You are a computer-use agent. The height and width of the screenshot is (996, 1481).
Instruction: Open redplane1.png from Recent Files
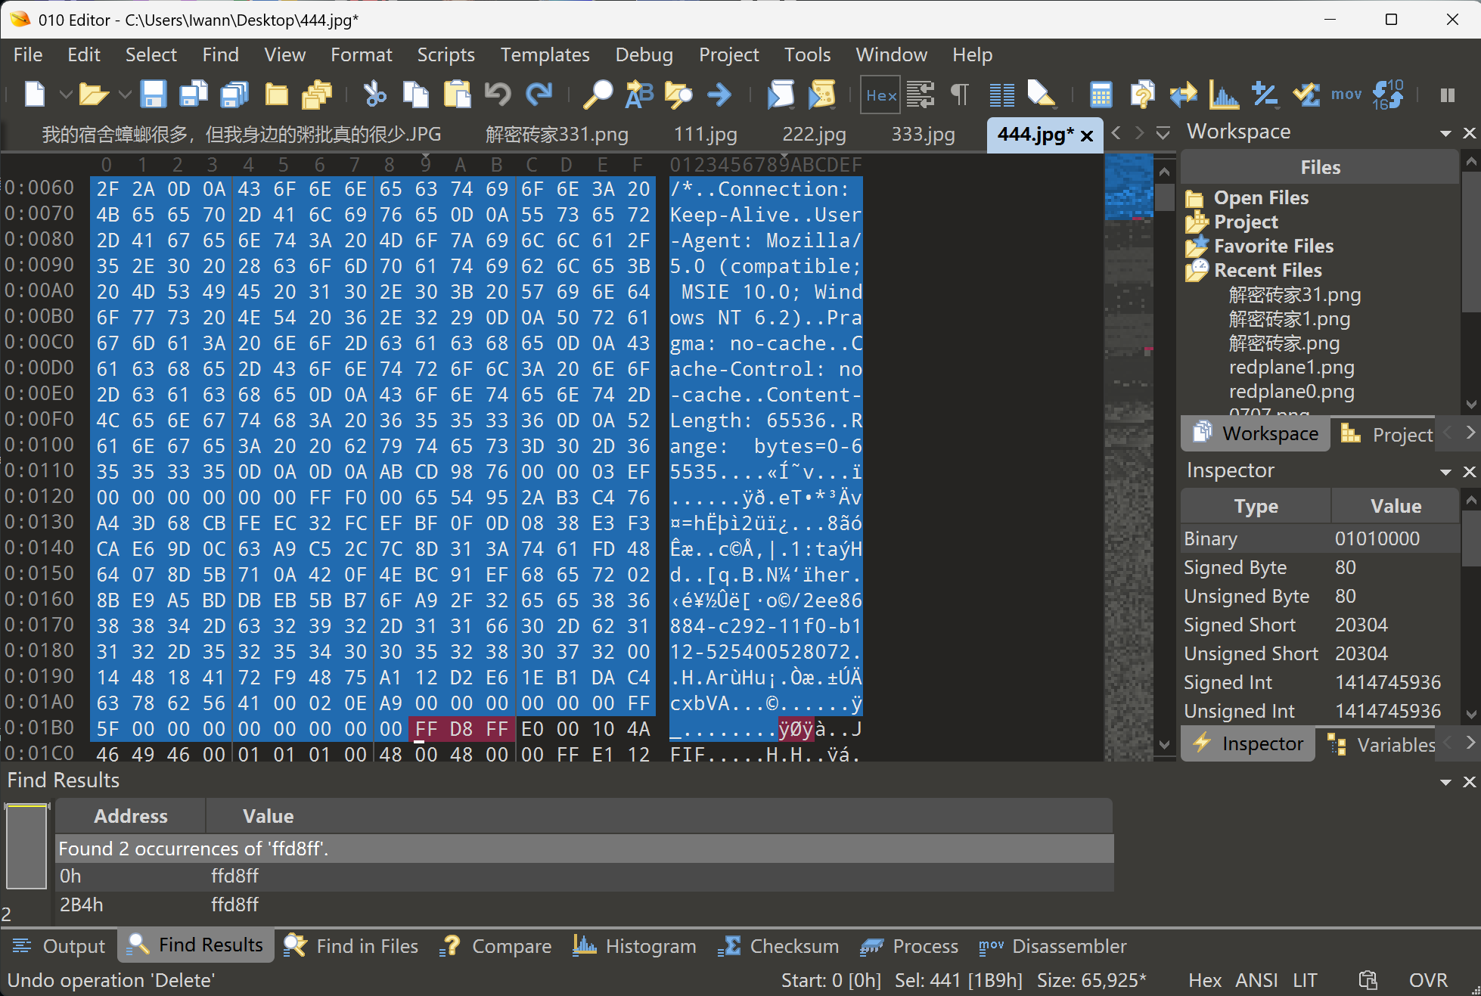pos(1291,367)
